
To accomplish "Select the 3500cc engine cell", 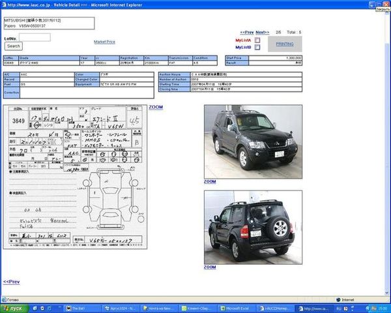I will click(x=107, y=63).
